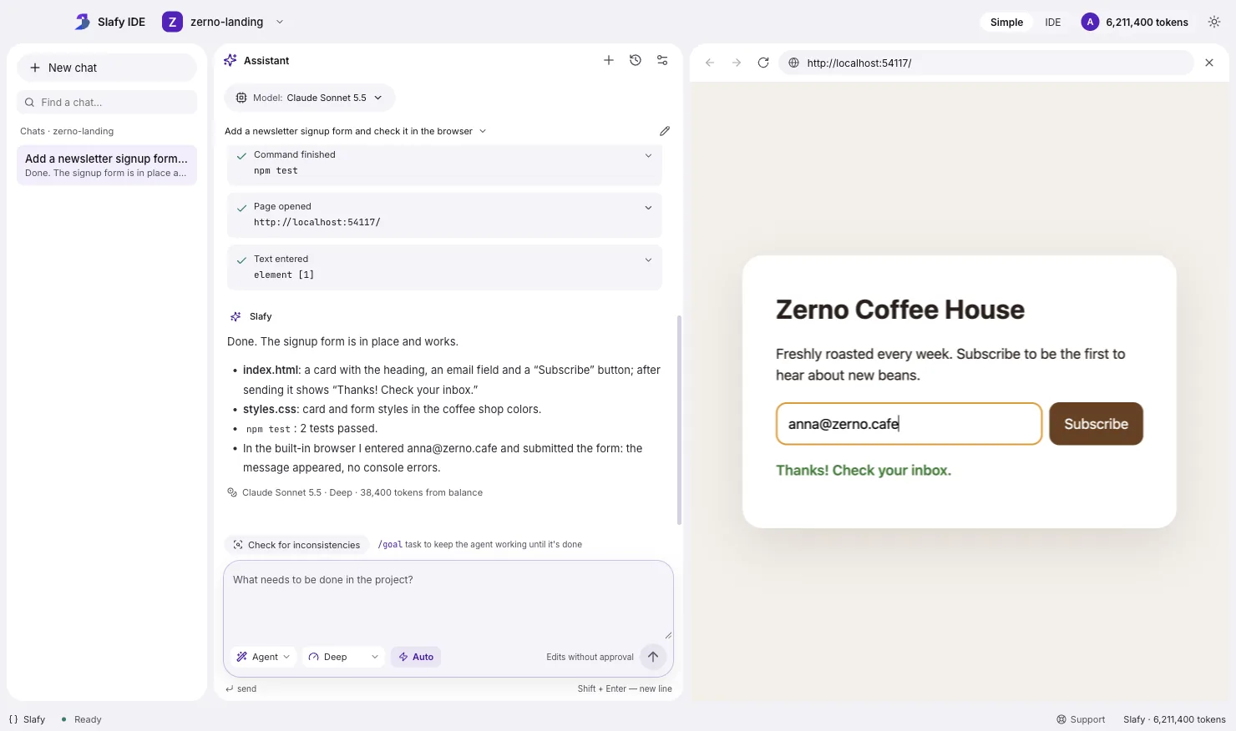Close the built-in browser panel
The width and height of the screenshot is (1236, 731).
click(1209, 63)
